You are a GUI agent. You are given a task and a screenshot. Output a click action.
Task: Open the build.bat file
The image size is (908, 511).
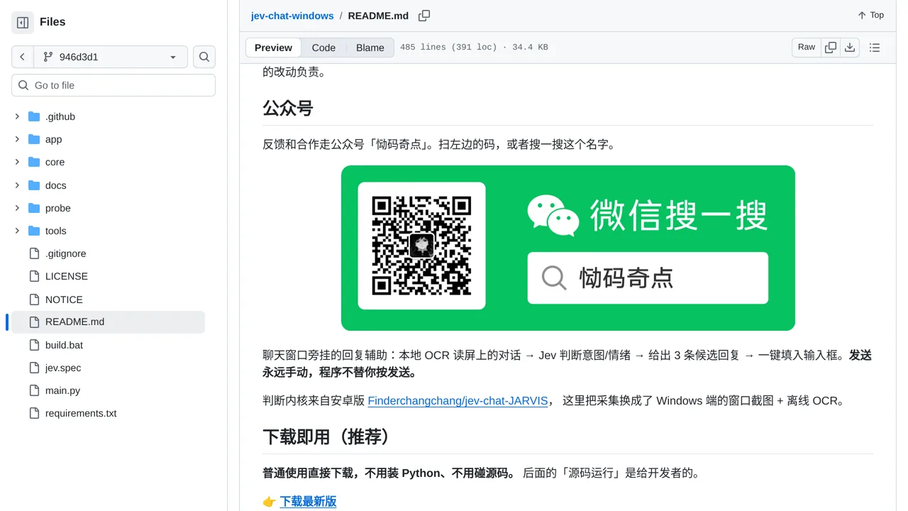(x=65, y=345)
